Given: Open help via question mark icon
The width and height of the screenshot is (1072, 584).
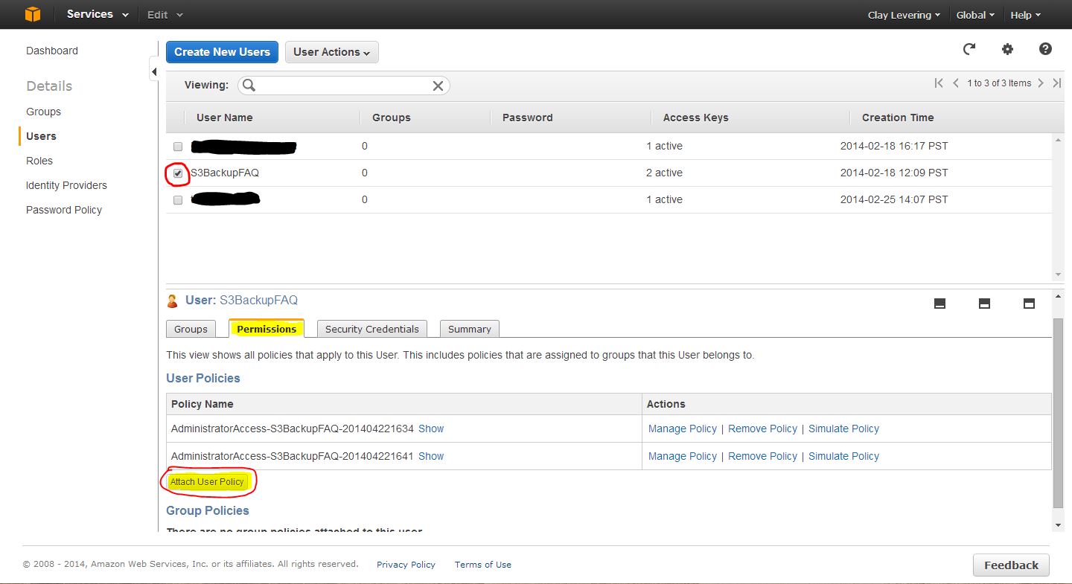Looking at the screenshot, I should coord(1045,49).
